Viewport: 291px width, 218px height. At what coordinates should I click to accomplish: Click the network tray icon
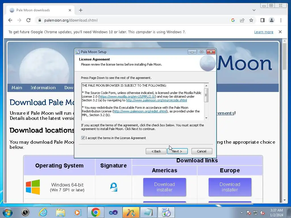click(255, 213)
